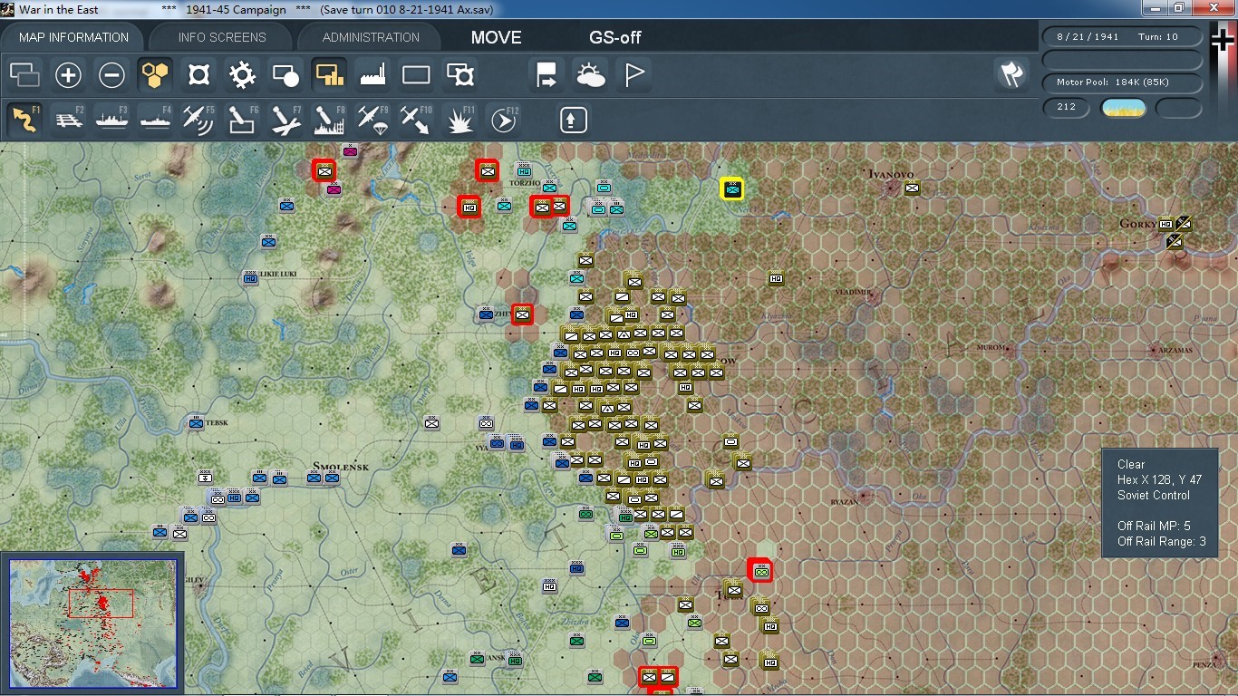
Task: Select F8 bomb city mode
Action: tap(329, 120)
